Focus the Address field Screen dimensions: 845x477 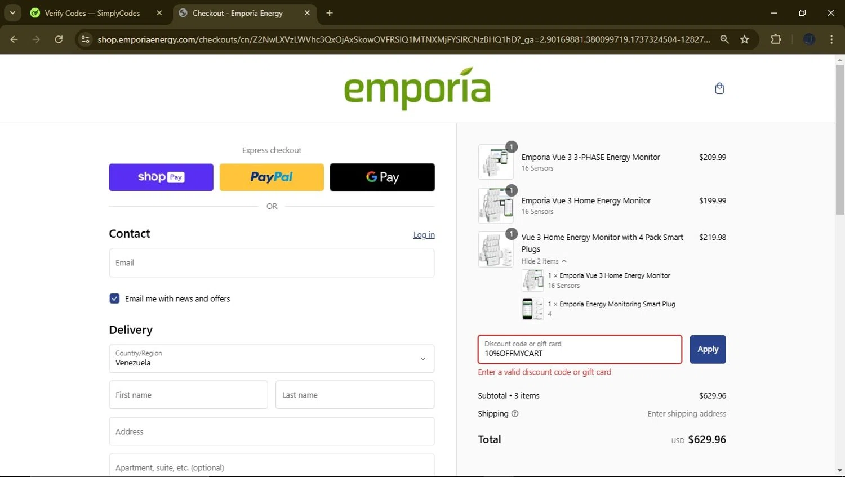272,431
